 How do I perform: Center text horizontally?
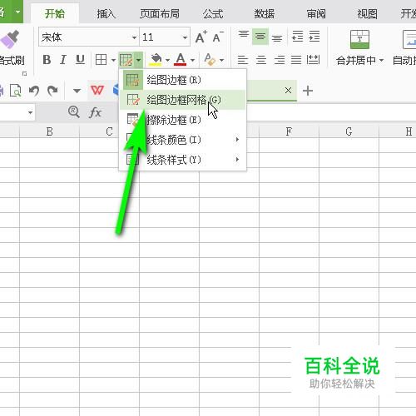click(x=261, y=60)
